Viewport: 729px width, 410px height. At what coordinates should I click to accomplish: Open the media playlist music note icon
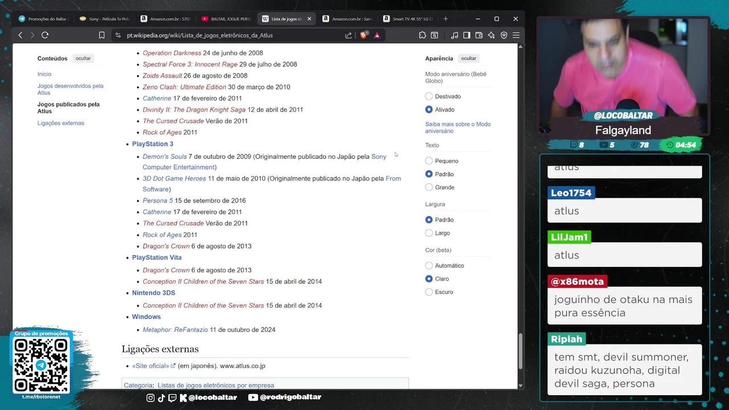(454, 35)
